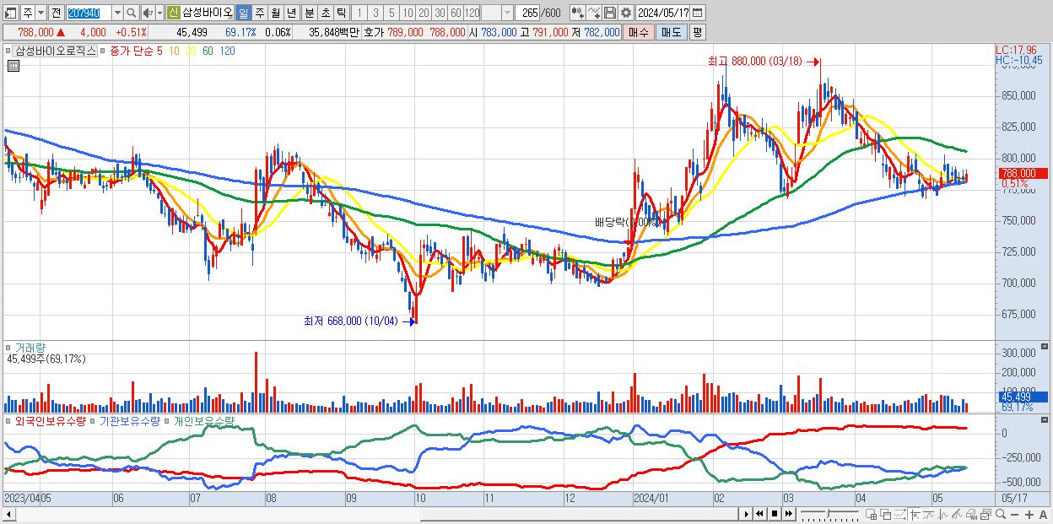
Task: Click the 3D bar chart icon
Action: [972, 515]
